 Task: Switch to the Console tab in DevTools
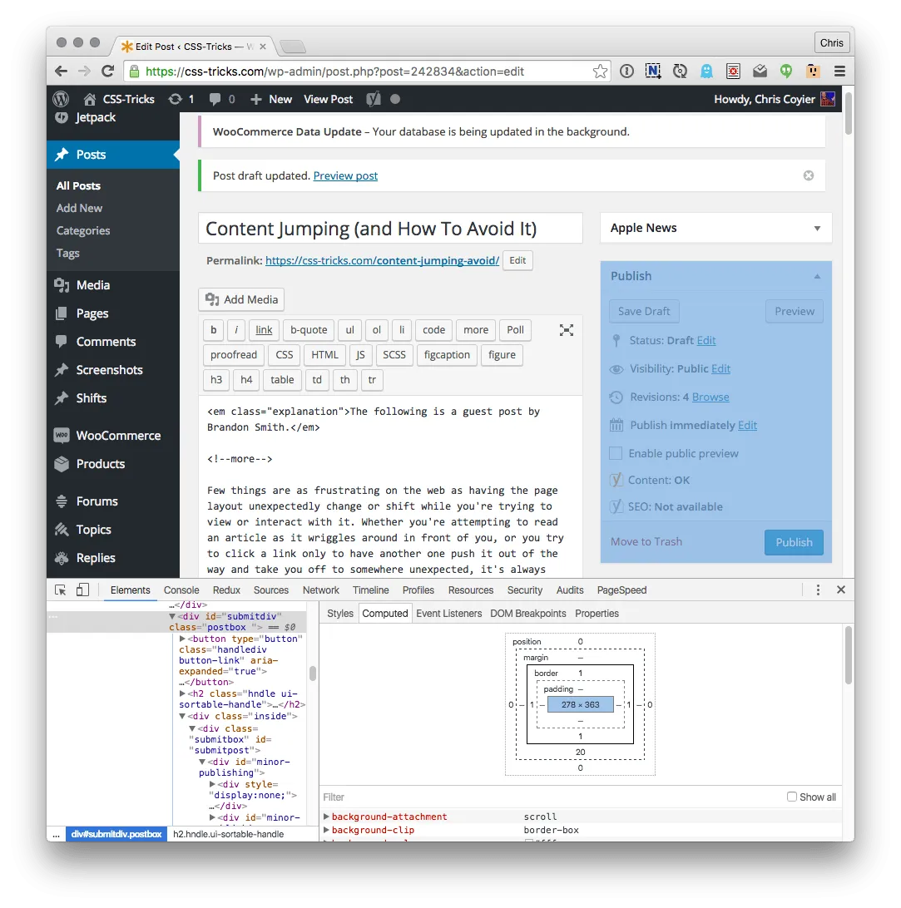click(181, 590)
